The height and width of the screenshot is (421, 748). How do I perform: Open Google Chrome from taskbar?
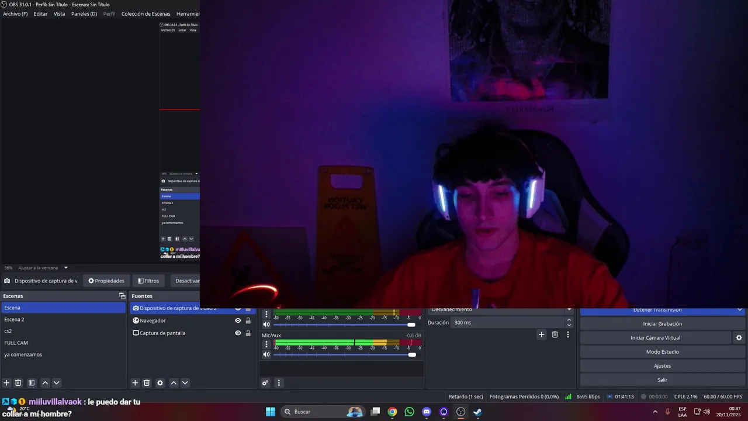392,412
